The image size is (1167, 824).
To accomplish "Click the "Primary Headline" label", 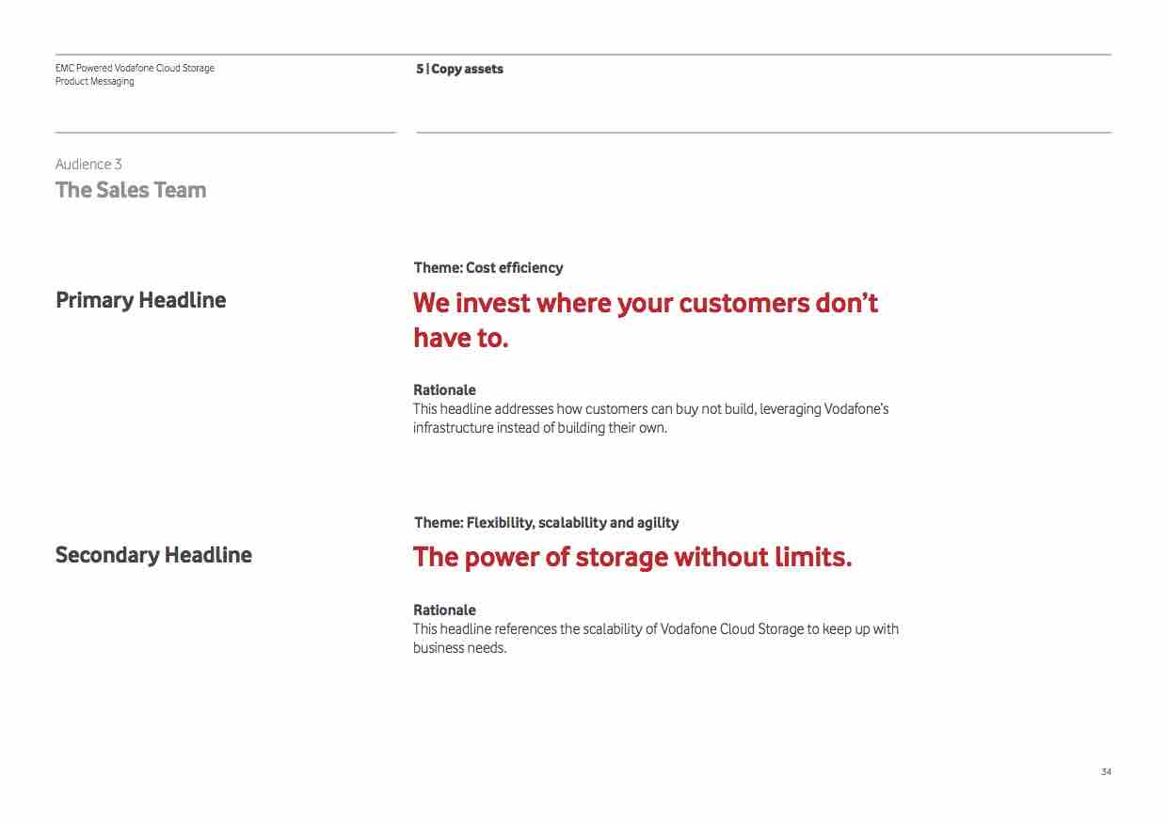I will pyautogui.click(x=141, y=300).
